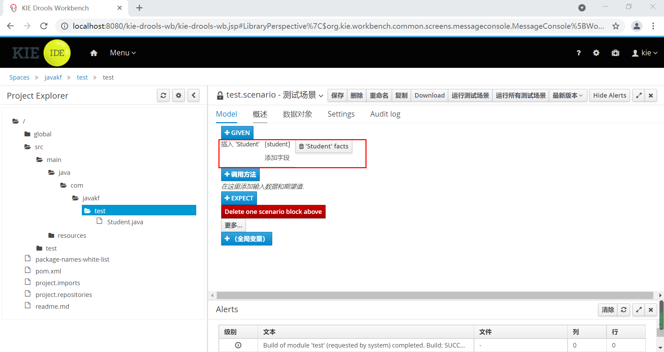
Task: Click 运行测试场景 run scenario button
Action: click(x=470, y=96)
